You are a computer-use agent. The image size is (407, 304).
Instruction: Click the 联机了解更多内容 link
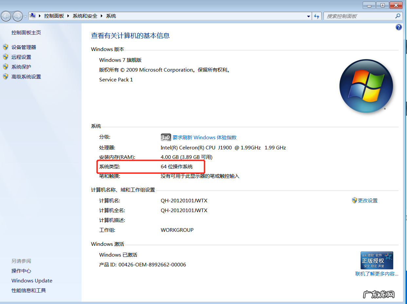point(377,274)
